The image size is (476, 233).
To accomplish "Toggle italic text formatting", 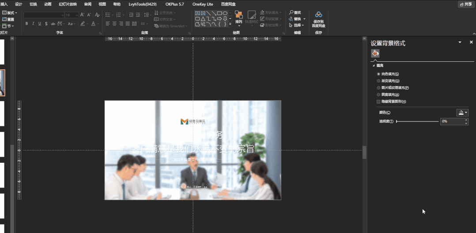I will [x=33, y=24].
